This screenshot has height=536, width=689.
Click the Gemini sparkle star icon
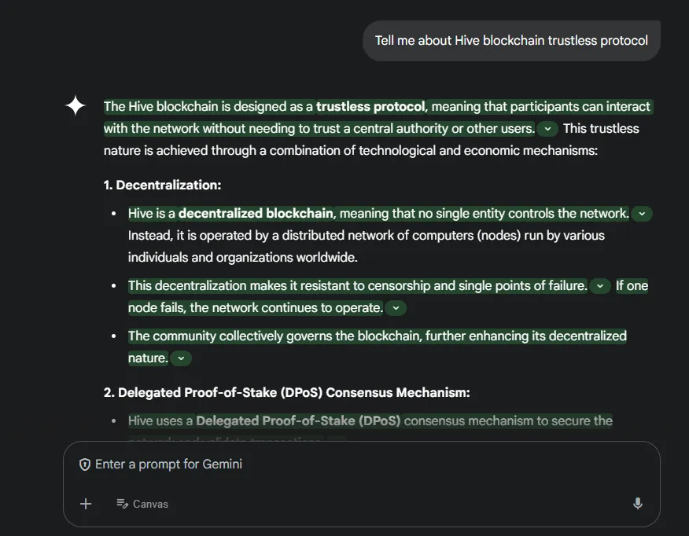[76, 106]
